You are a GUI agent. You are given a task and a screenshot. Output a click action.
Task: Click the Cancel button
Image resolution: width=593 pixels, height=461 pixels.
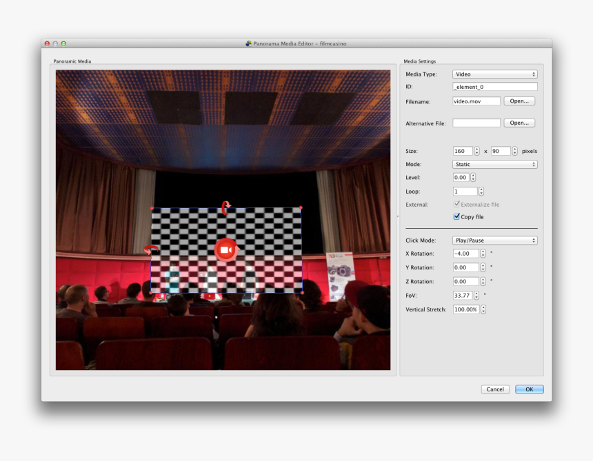[x=495, y=389]
